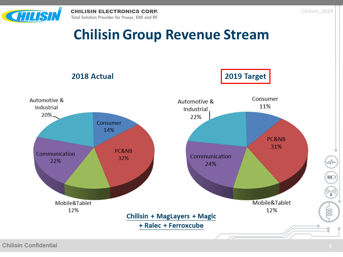Click the battery icon on the right edge
This screenshot has width=343, height=257.
(x=331, y=177)
